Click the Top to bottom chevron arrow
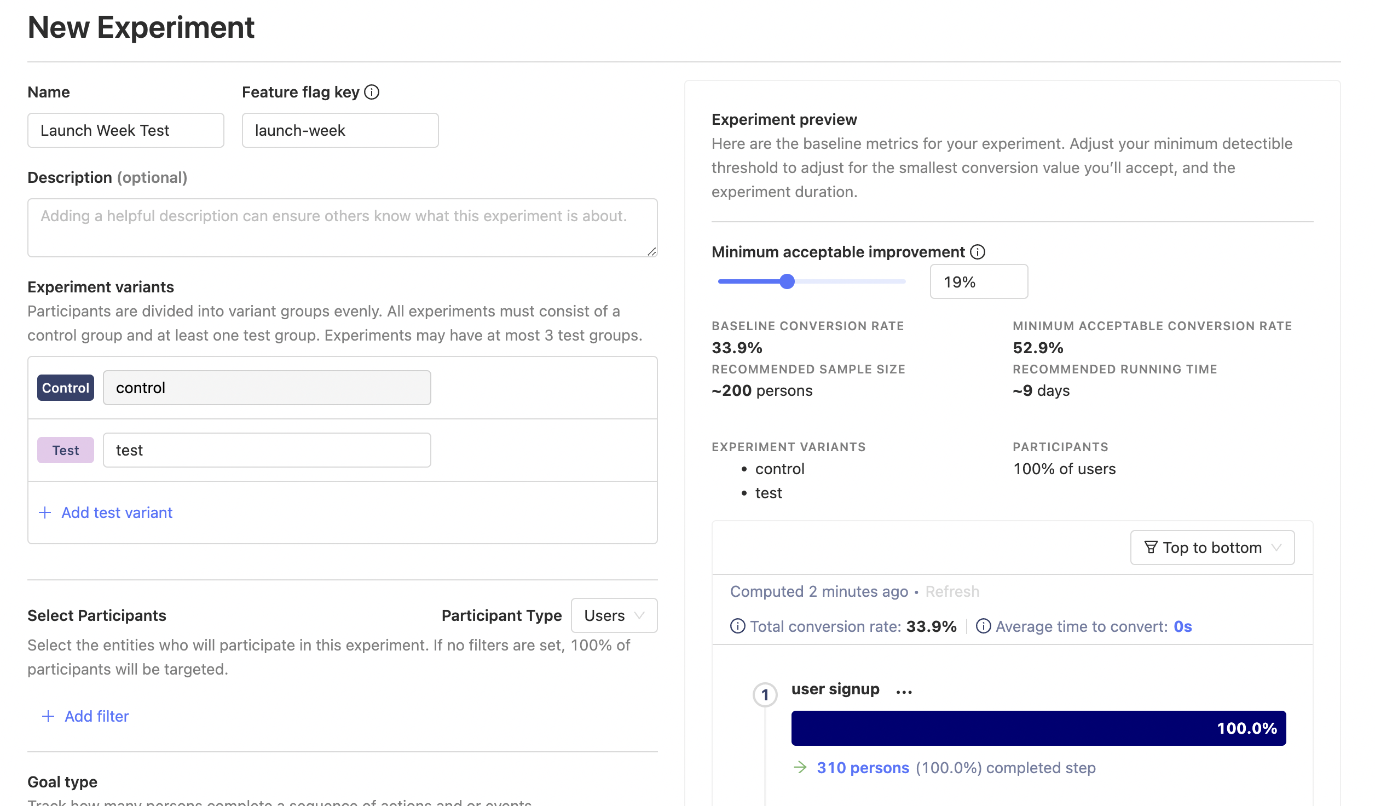The height and width of the screenshot is (806, 1375). pos(1276,548)
